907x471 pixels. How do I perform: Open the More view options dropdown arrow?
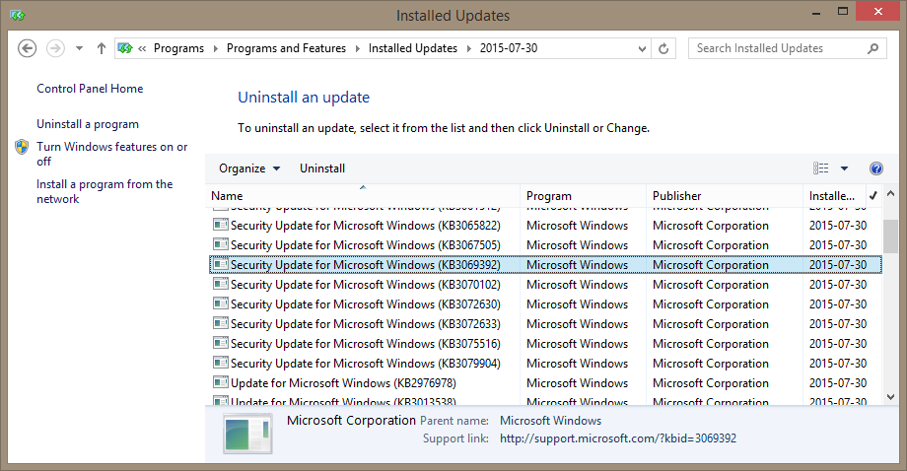pos(844,168)
